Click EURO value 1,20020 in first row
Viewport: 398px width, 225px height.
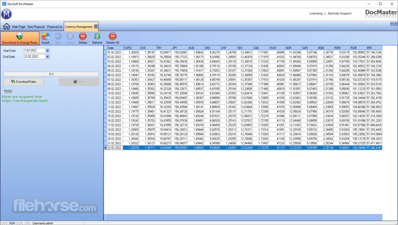pyautogui.click(x=131, y=52)
